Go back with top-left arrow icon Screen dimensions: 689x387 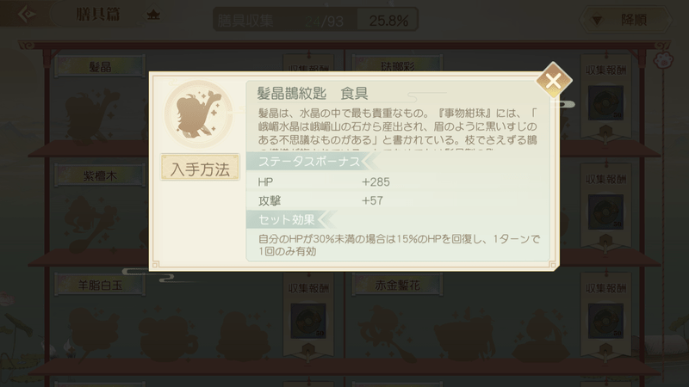[27, 15]
